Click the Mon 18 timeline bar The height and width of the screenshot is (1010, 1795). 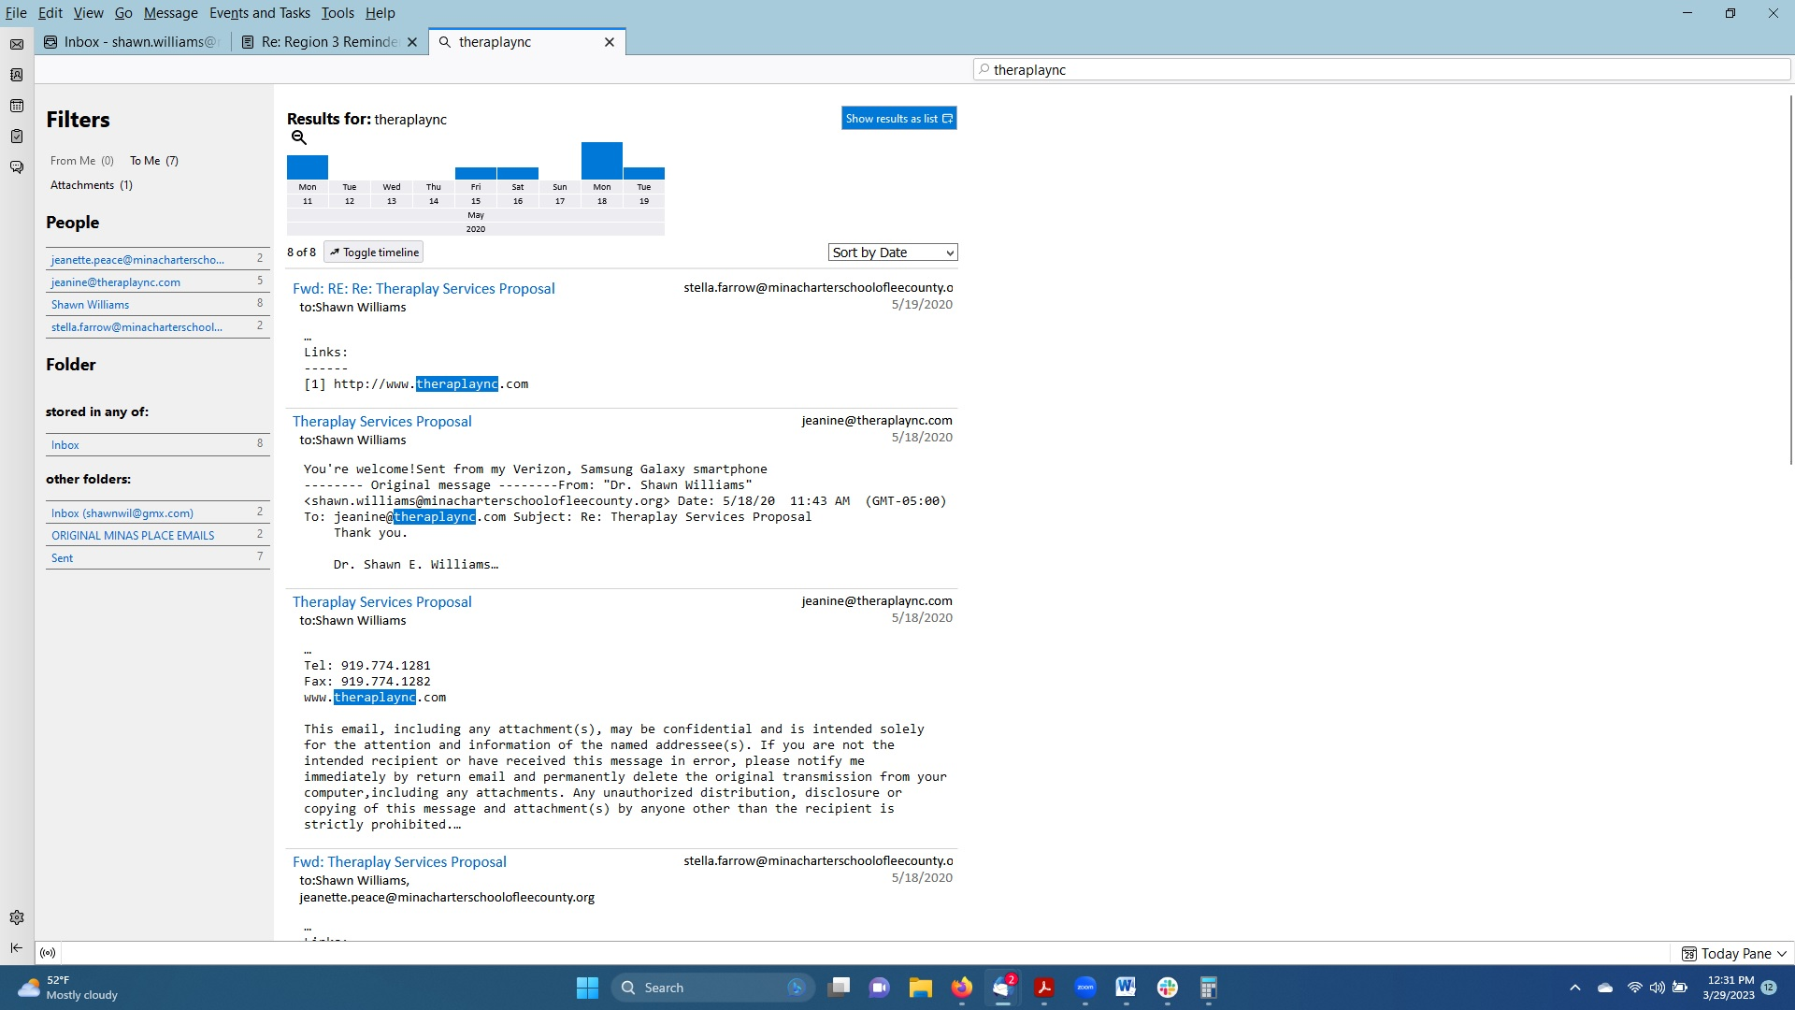click(x=601, y=161)
